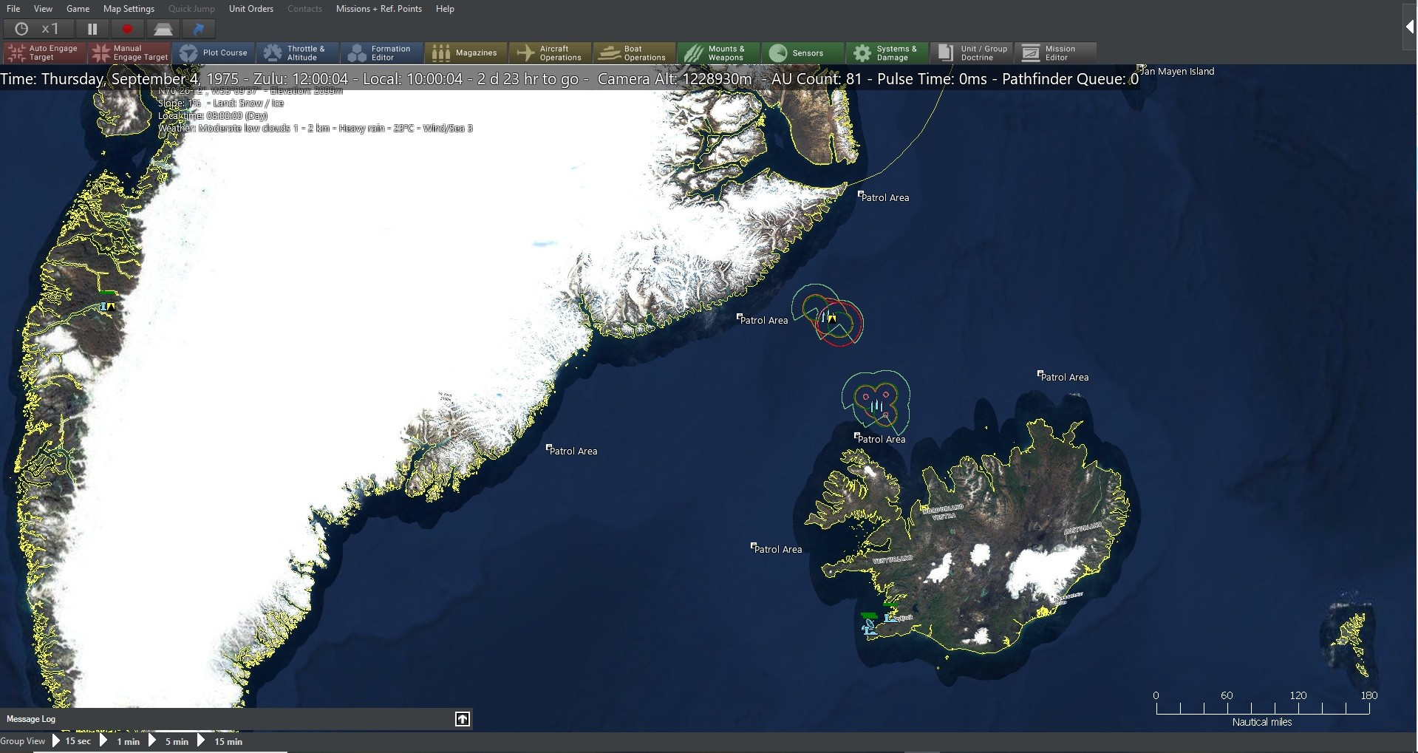Open the Systems & Damage panel
This screenshot has width=1418, height=753.
(886, 52)
